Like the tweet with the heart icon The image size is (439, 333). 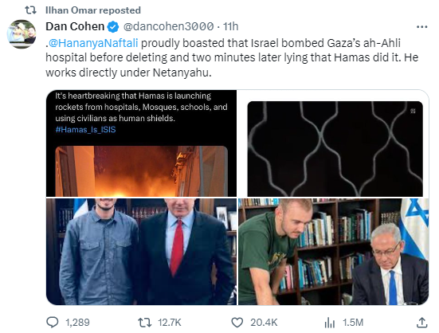point(237,323)
